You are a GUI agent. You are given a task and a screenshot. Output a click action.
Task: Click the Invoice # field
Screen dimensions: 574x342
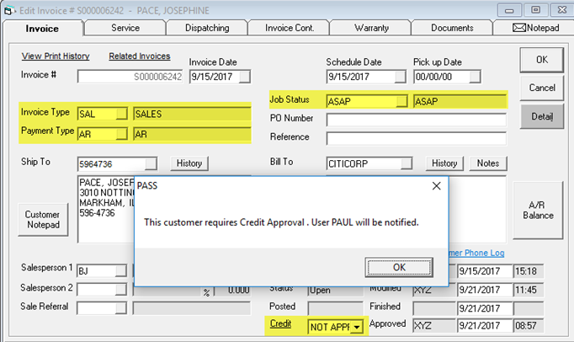[130, 77]
